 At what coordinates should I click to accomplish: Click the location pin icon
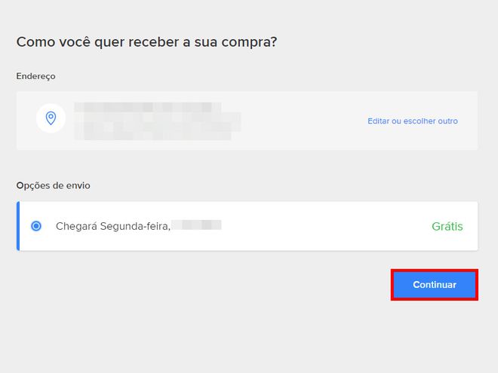tap(51, 118)
